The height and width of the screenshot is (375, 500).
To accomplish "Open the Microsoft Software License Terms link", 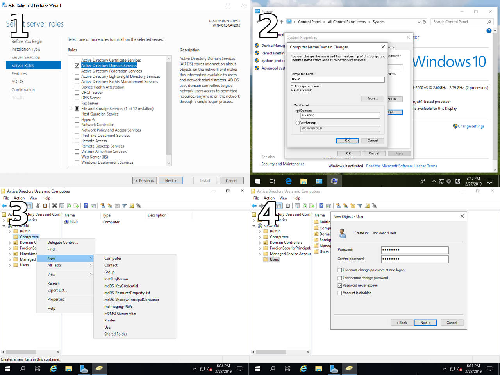I will tap(401, 166).
